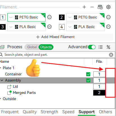Open the filament sync icon next to the gear
116x116 pixels.
[100, 7]
